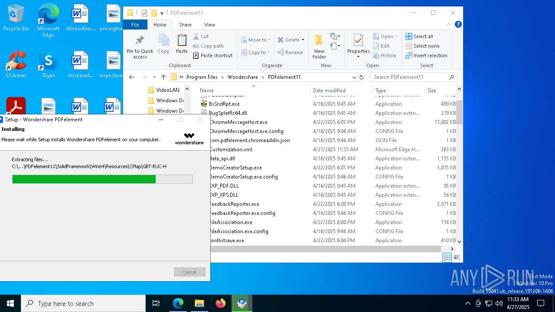Screen dimensions: 555x312
Task: Open Adobe Acrobat desktop icon
Action: click(x=16, y=106)
